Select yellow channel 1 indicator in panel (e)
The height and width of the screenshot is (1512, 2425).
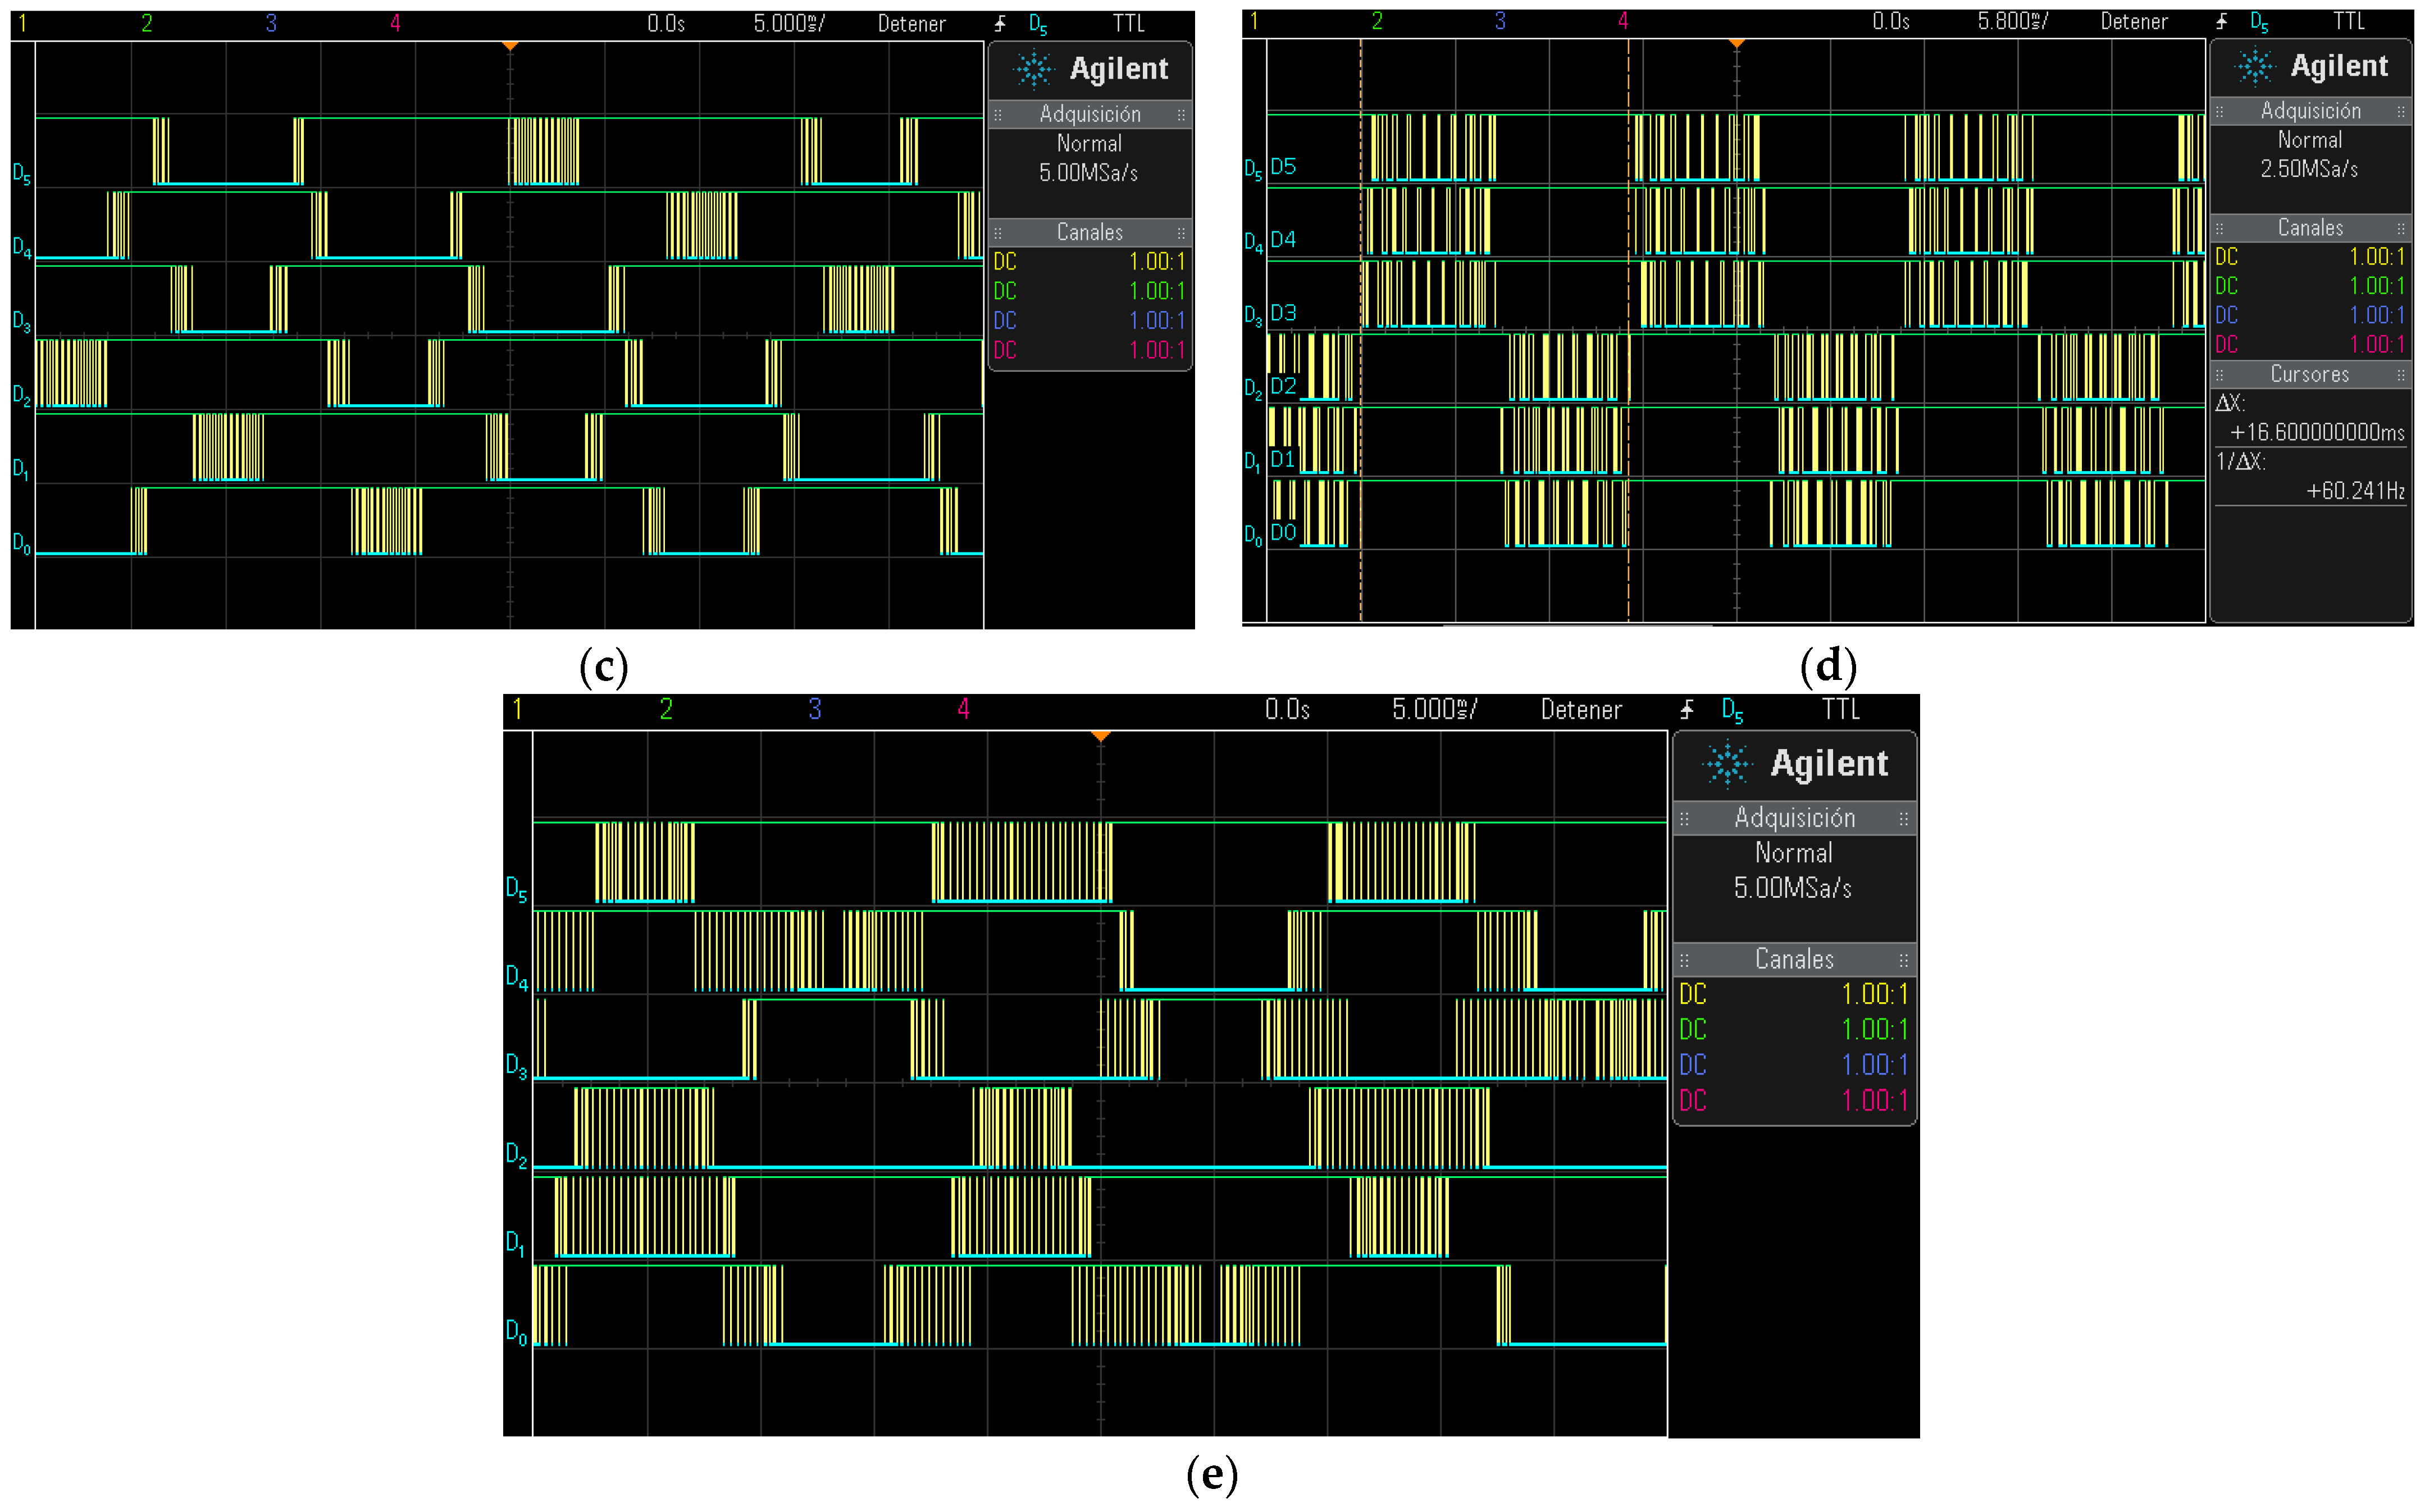point(517,709)
